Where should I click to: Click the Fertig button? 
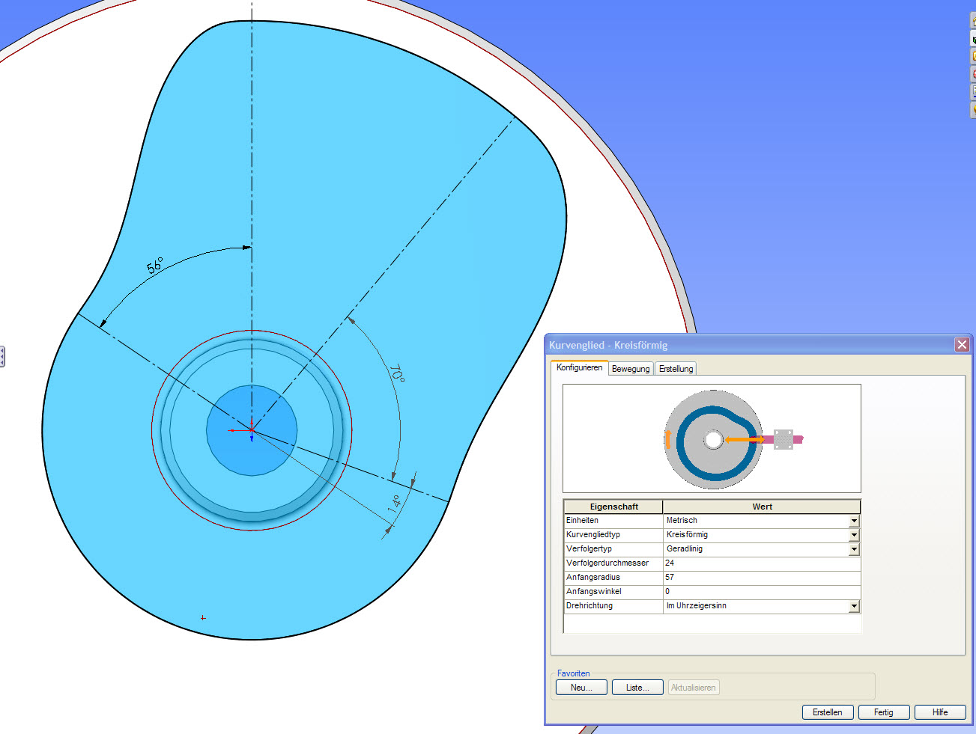coord(884,712)
